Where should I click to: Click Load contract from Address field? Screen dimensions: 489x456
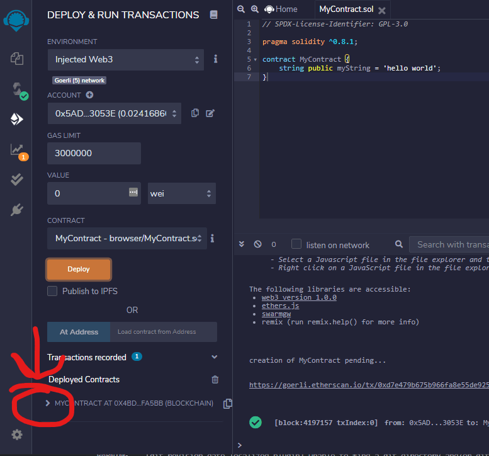[x=164, y=332]
